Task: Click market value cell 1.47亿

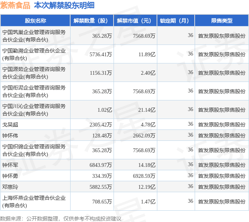Action: (148, 202)
